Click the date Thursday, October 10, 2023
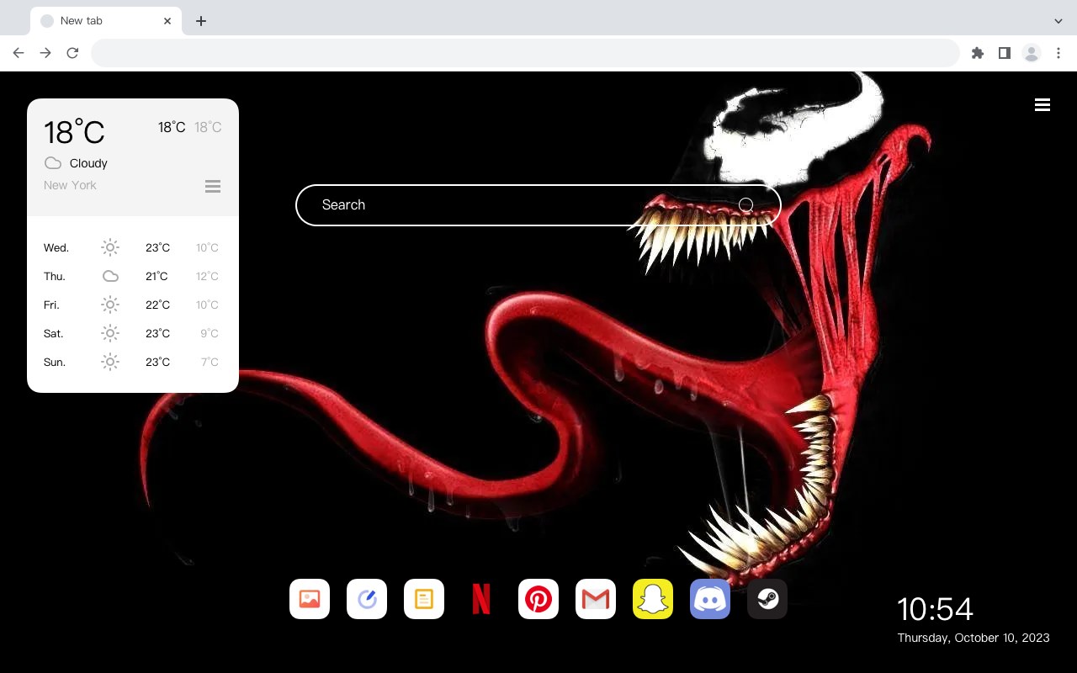Viewport: 1077px width, 673px height. (974, 638)
